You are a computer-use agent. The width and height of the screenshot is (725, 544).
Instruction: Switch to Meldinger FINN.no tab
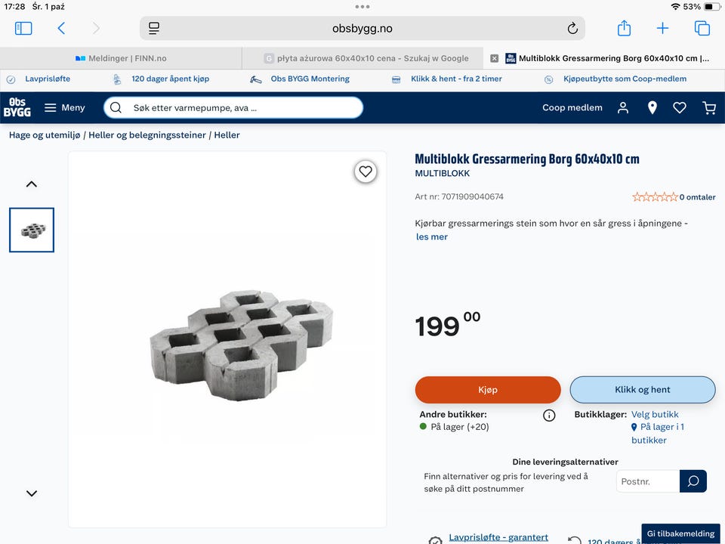(121, 58)
